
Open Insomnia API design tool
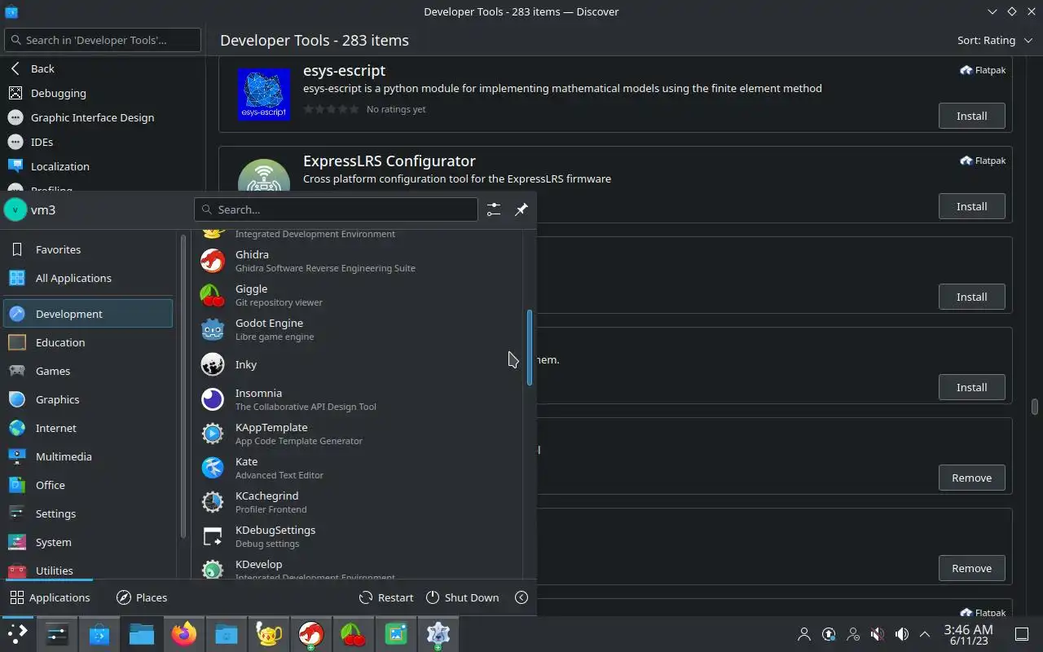click(x=359, y=399)
